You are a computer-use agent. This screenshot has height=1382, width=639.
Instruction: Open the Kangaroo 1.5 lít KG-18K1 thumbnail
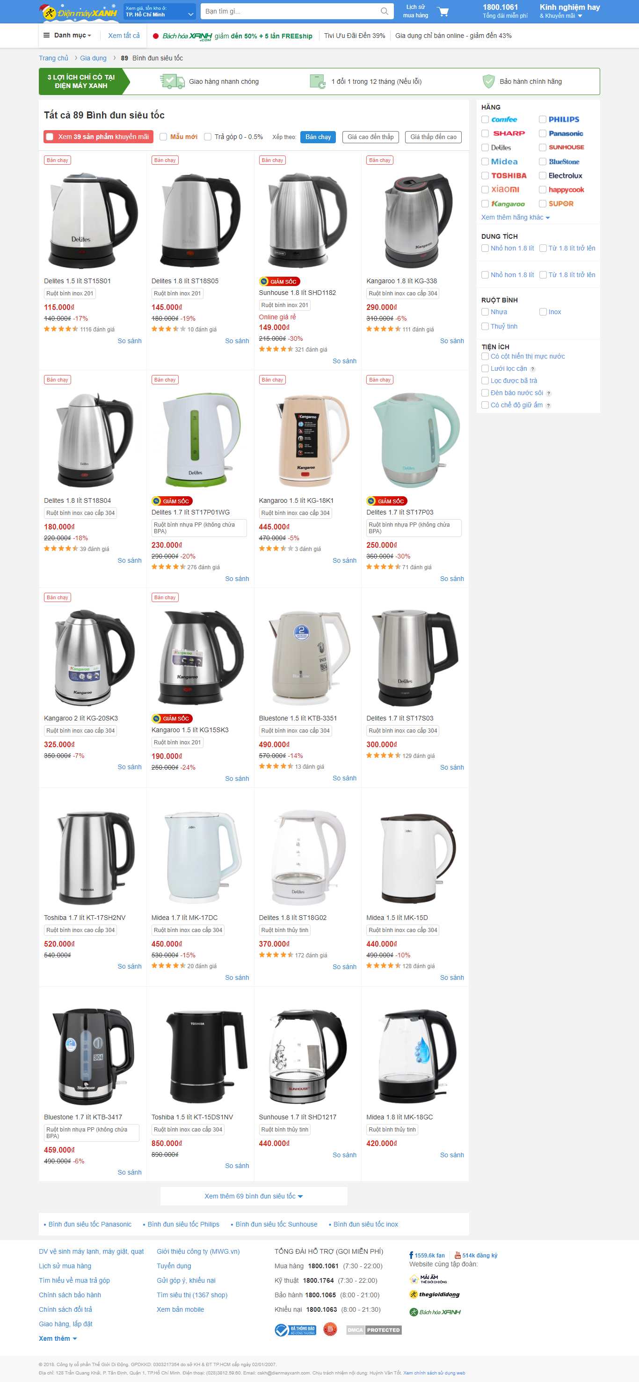(307, 440)
